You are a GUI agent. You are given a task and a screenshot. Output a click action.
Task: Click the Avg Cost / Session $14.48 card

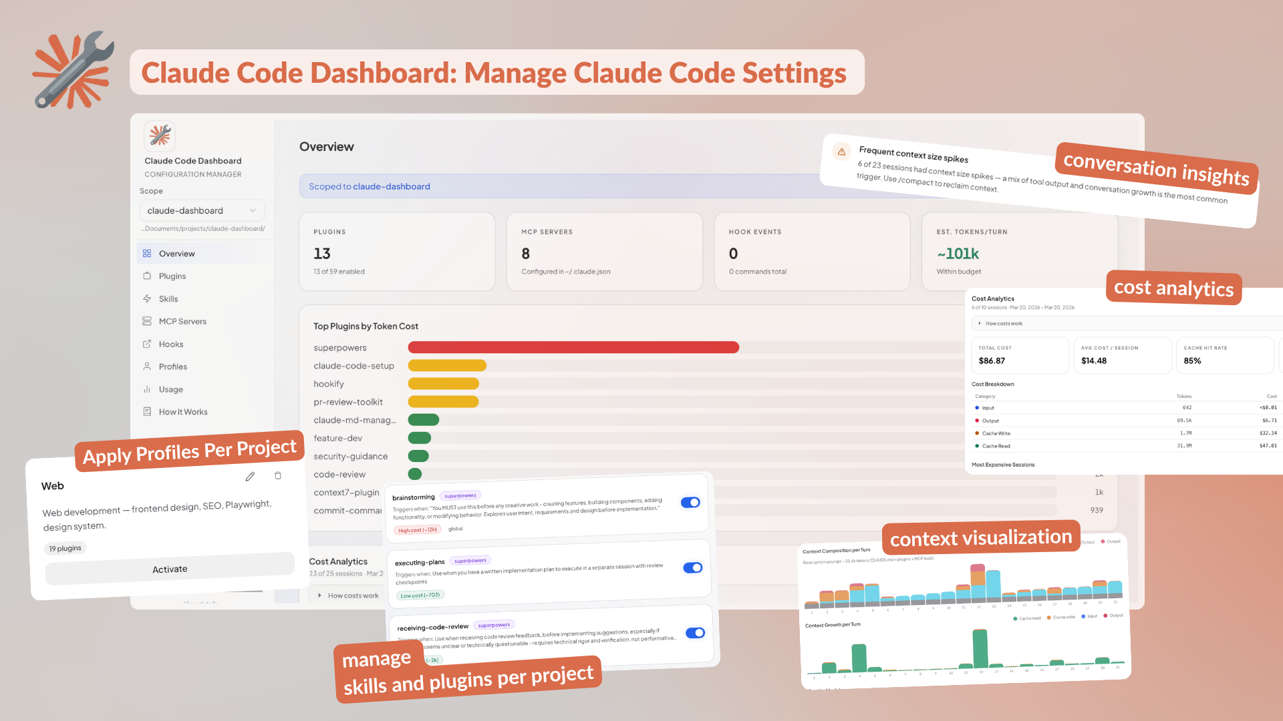[1123, 355]
